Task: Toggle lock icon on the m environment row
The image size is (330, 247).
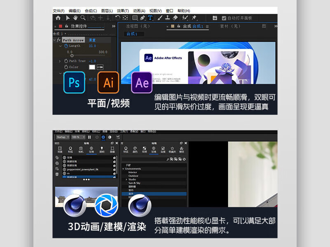Action: point(114,173)
